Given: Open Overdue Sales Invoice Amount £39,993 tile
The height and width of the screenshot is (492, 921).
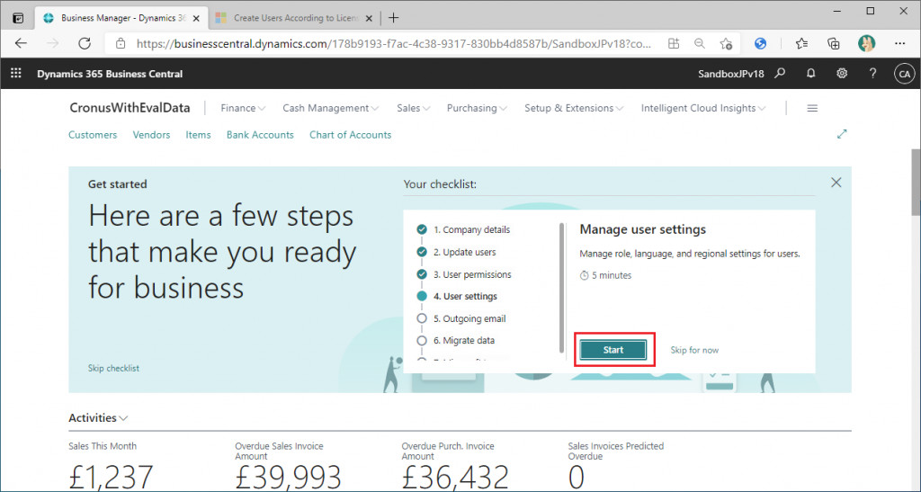Looking at the screenshot, I should [288, 467].
